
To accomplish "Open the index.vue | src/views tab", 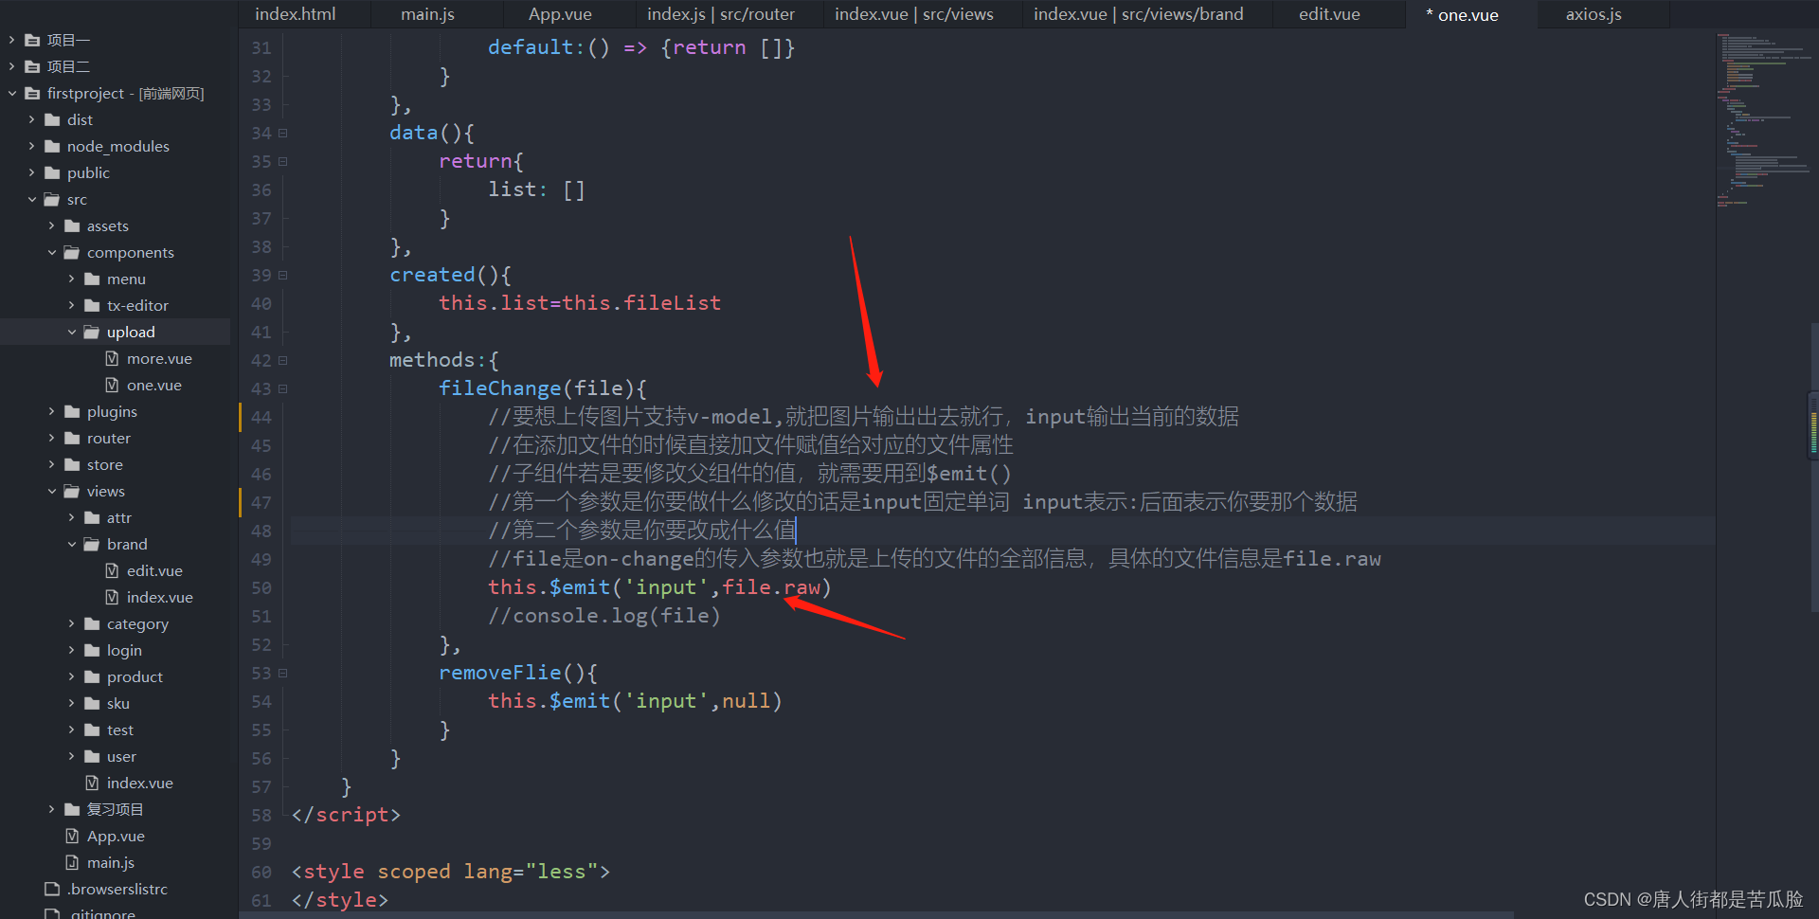I will click(x=914, y=14).
